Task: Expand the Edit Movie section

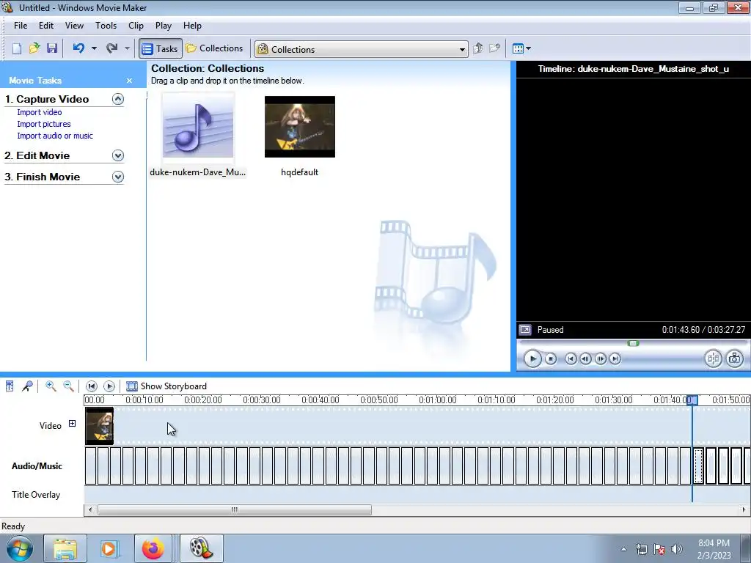Action: tap(118, 155)
